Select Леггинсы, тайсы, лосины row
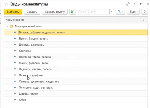Screen dimensions: 150x108 click(x=76, y=57)
